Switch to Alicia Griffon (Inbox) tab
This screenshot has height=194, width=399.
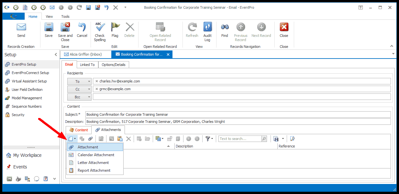pos(86,54)
